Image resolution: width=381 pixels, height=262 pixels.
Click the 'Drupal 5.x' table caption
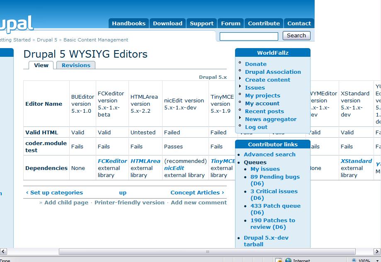213,77
